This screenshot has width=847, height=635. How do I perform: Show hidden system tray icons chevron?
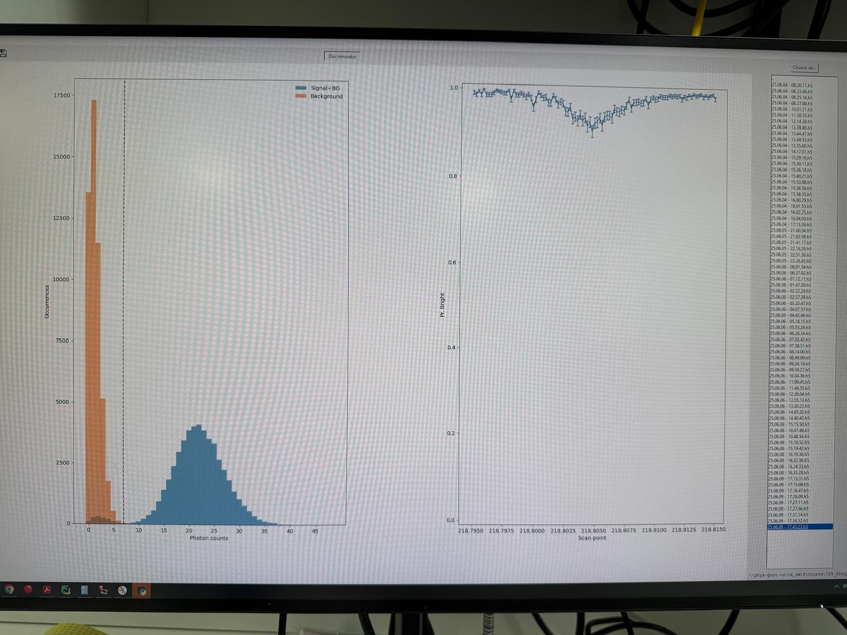836,586
